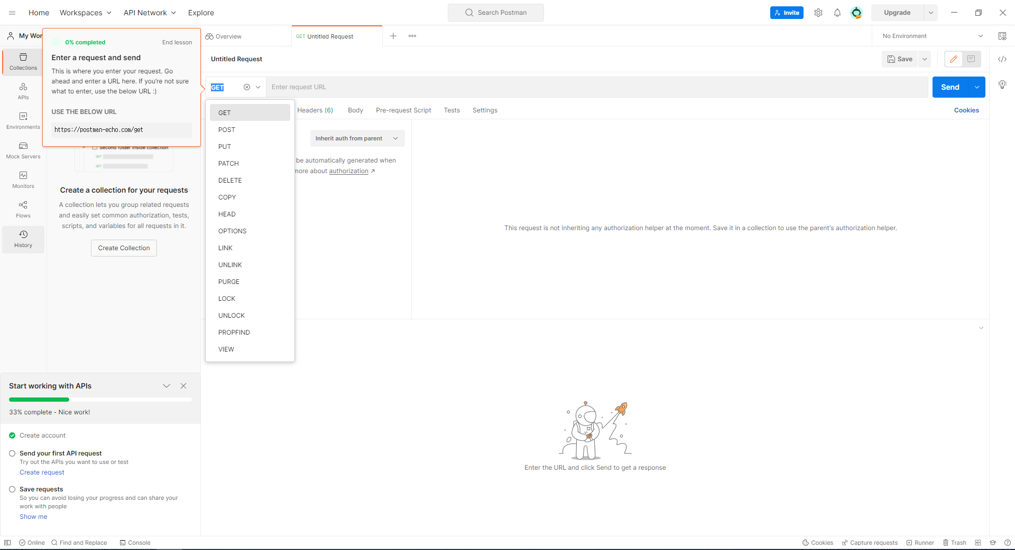Open the APIs sidebar panel
This screenshot has height=550, width=1015.
(x=23, y=91)
